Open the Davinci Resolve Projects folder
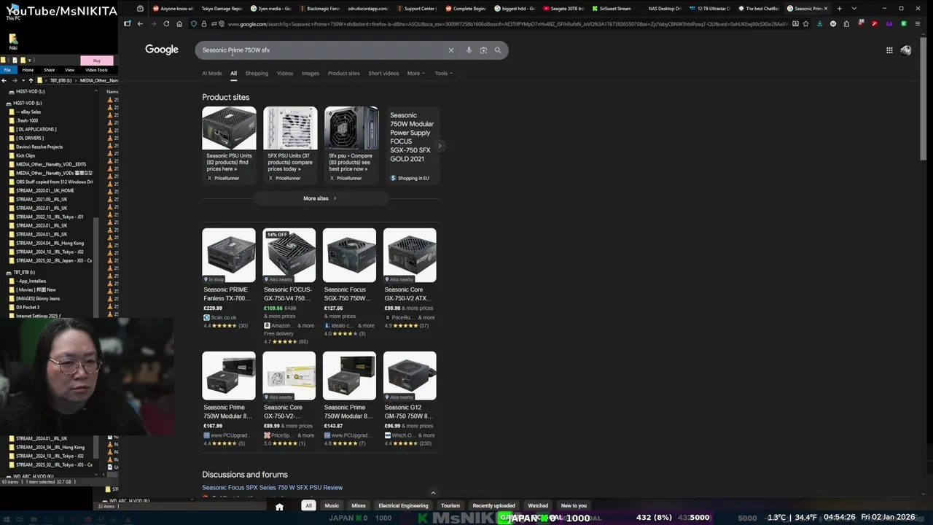 (x=39, y=147)
